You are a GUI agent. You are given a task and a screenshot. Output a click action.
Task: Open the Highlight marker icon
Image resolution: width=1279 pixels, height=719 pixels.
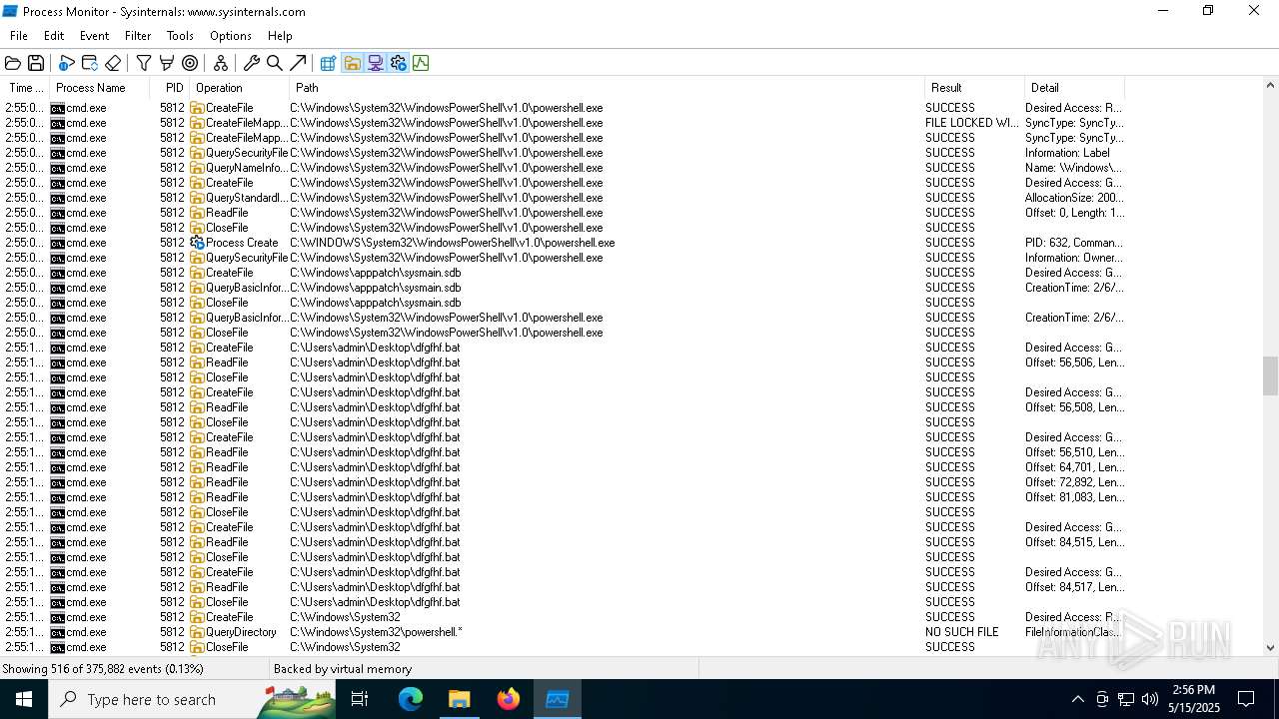tap(167, 63)
